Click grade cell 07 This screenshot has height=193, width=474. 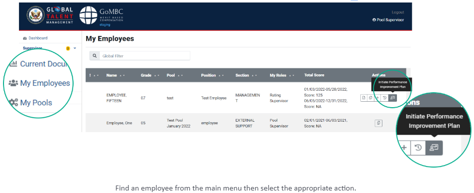click(143, 98)
